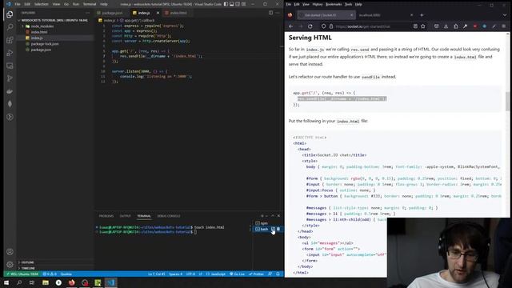Viewport: 512px width, 288px height.
Task: Open Firefox downloads panel
Action: point(446,26)
